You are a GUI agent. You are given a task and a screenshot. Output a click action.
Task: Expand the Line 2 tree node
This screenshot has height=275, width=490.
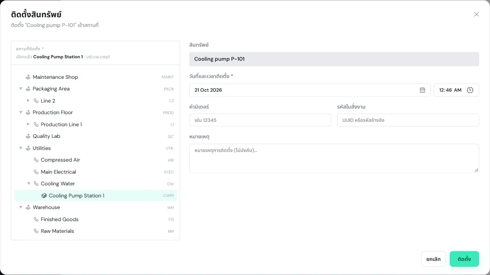click(x=28, y=101)
